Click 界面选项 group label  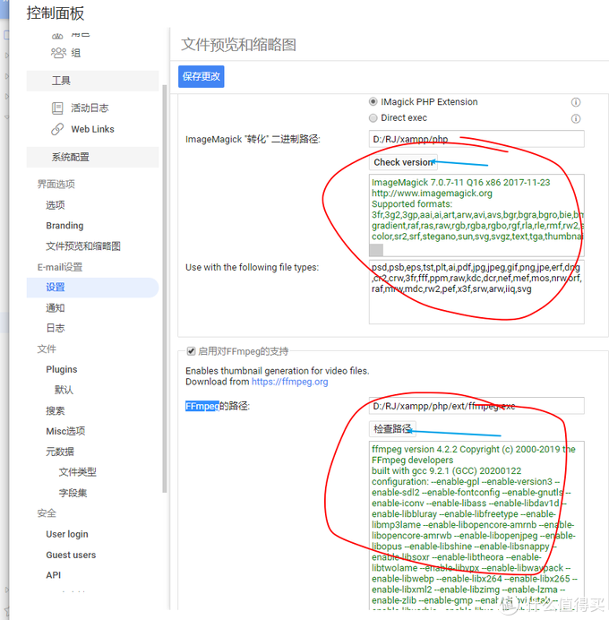56,185
